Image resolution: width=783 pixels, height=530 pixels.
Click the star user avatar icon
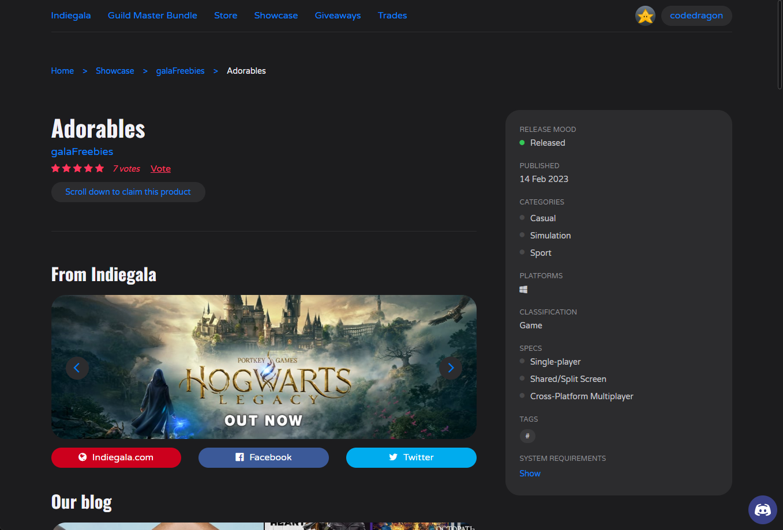(x=645, y=16)
